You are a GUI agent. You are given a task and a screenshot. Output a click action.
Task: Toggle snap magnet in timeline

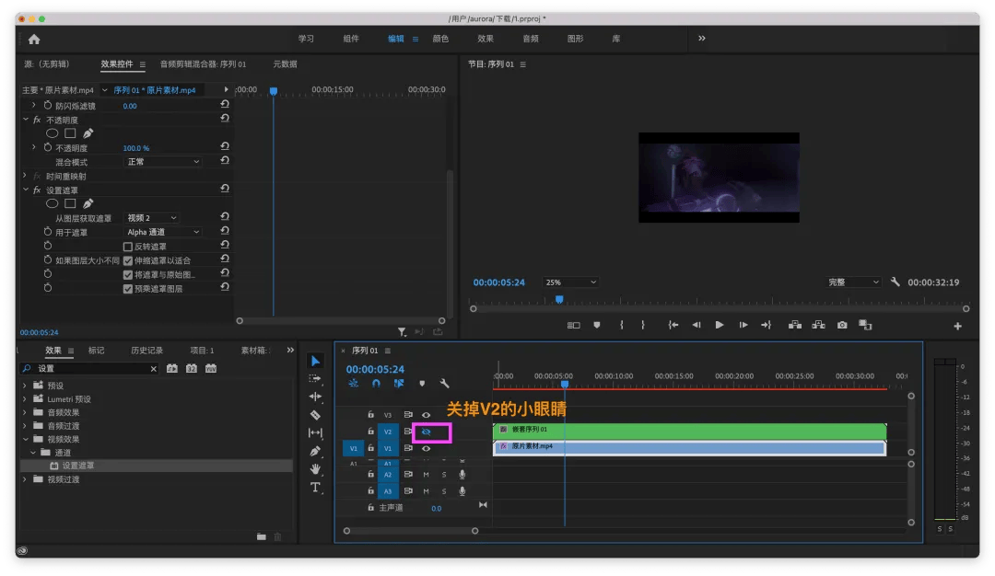[x=376, y=384]
